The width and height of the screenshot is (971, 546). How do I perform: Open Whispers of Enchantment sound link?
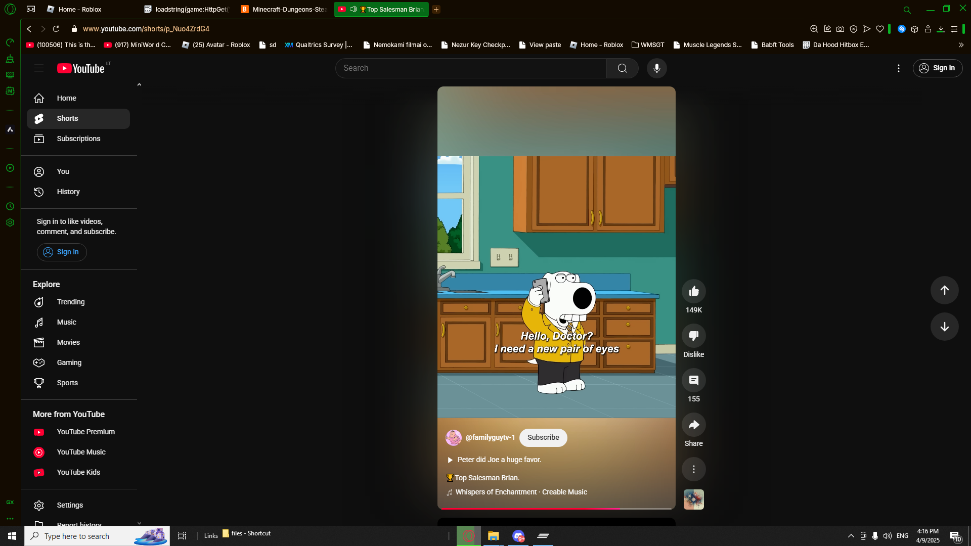point(521,492)
